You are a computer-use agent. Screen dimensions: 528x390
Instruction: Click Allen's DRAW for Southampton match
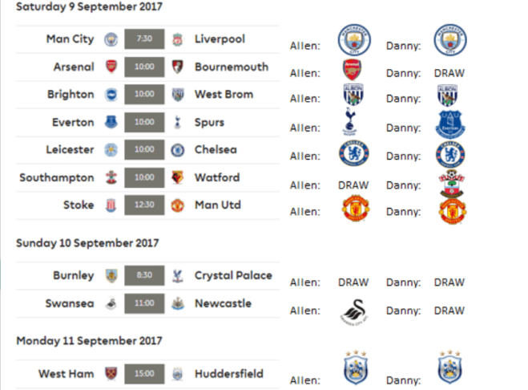pyautogui.click(x=352, y=185)
